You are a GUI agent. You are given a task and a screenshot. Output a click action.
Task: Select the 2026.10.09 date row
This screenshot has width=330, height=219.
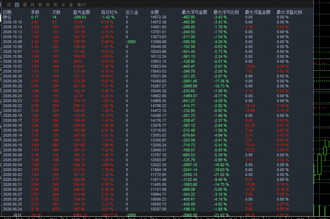(x=12, y=42)
